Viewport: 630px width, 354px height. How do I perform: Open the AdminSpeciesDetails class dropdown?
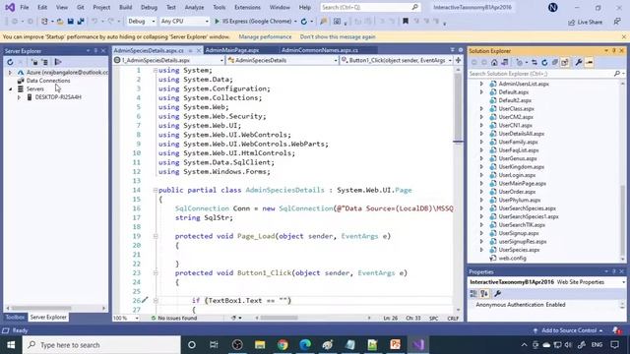283,60
